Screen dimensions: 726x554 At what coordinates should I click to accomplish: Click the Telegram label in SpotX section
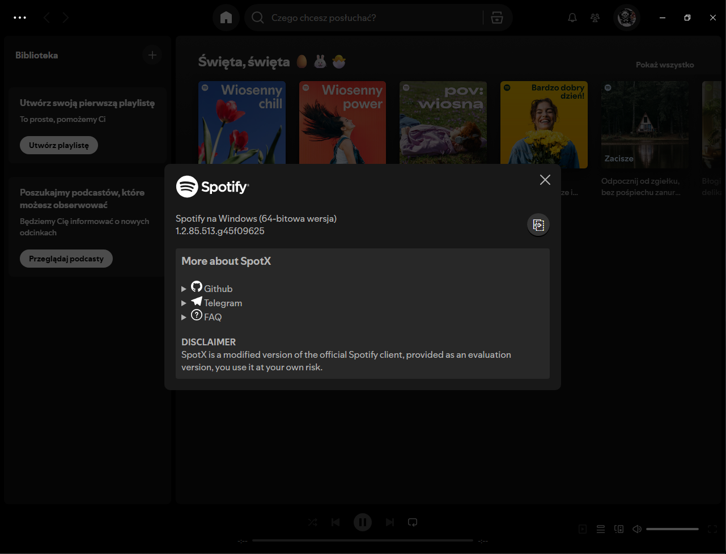click(x=223, y=303)
